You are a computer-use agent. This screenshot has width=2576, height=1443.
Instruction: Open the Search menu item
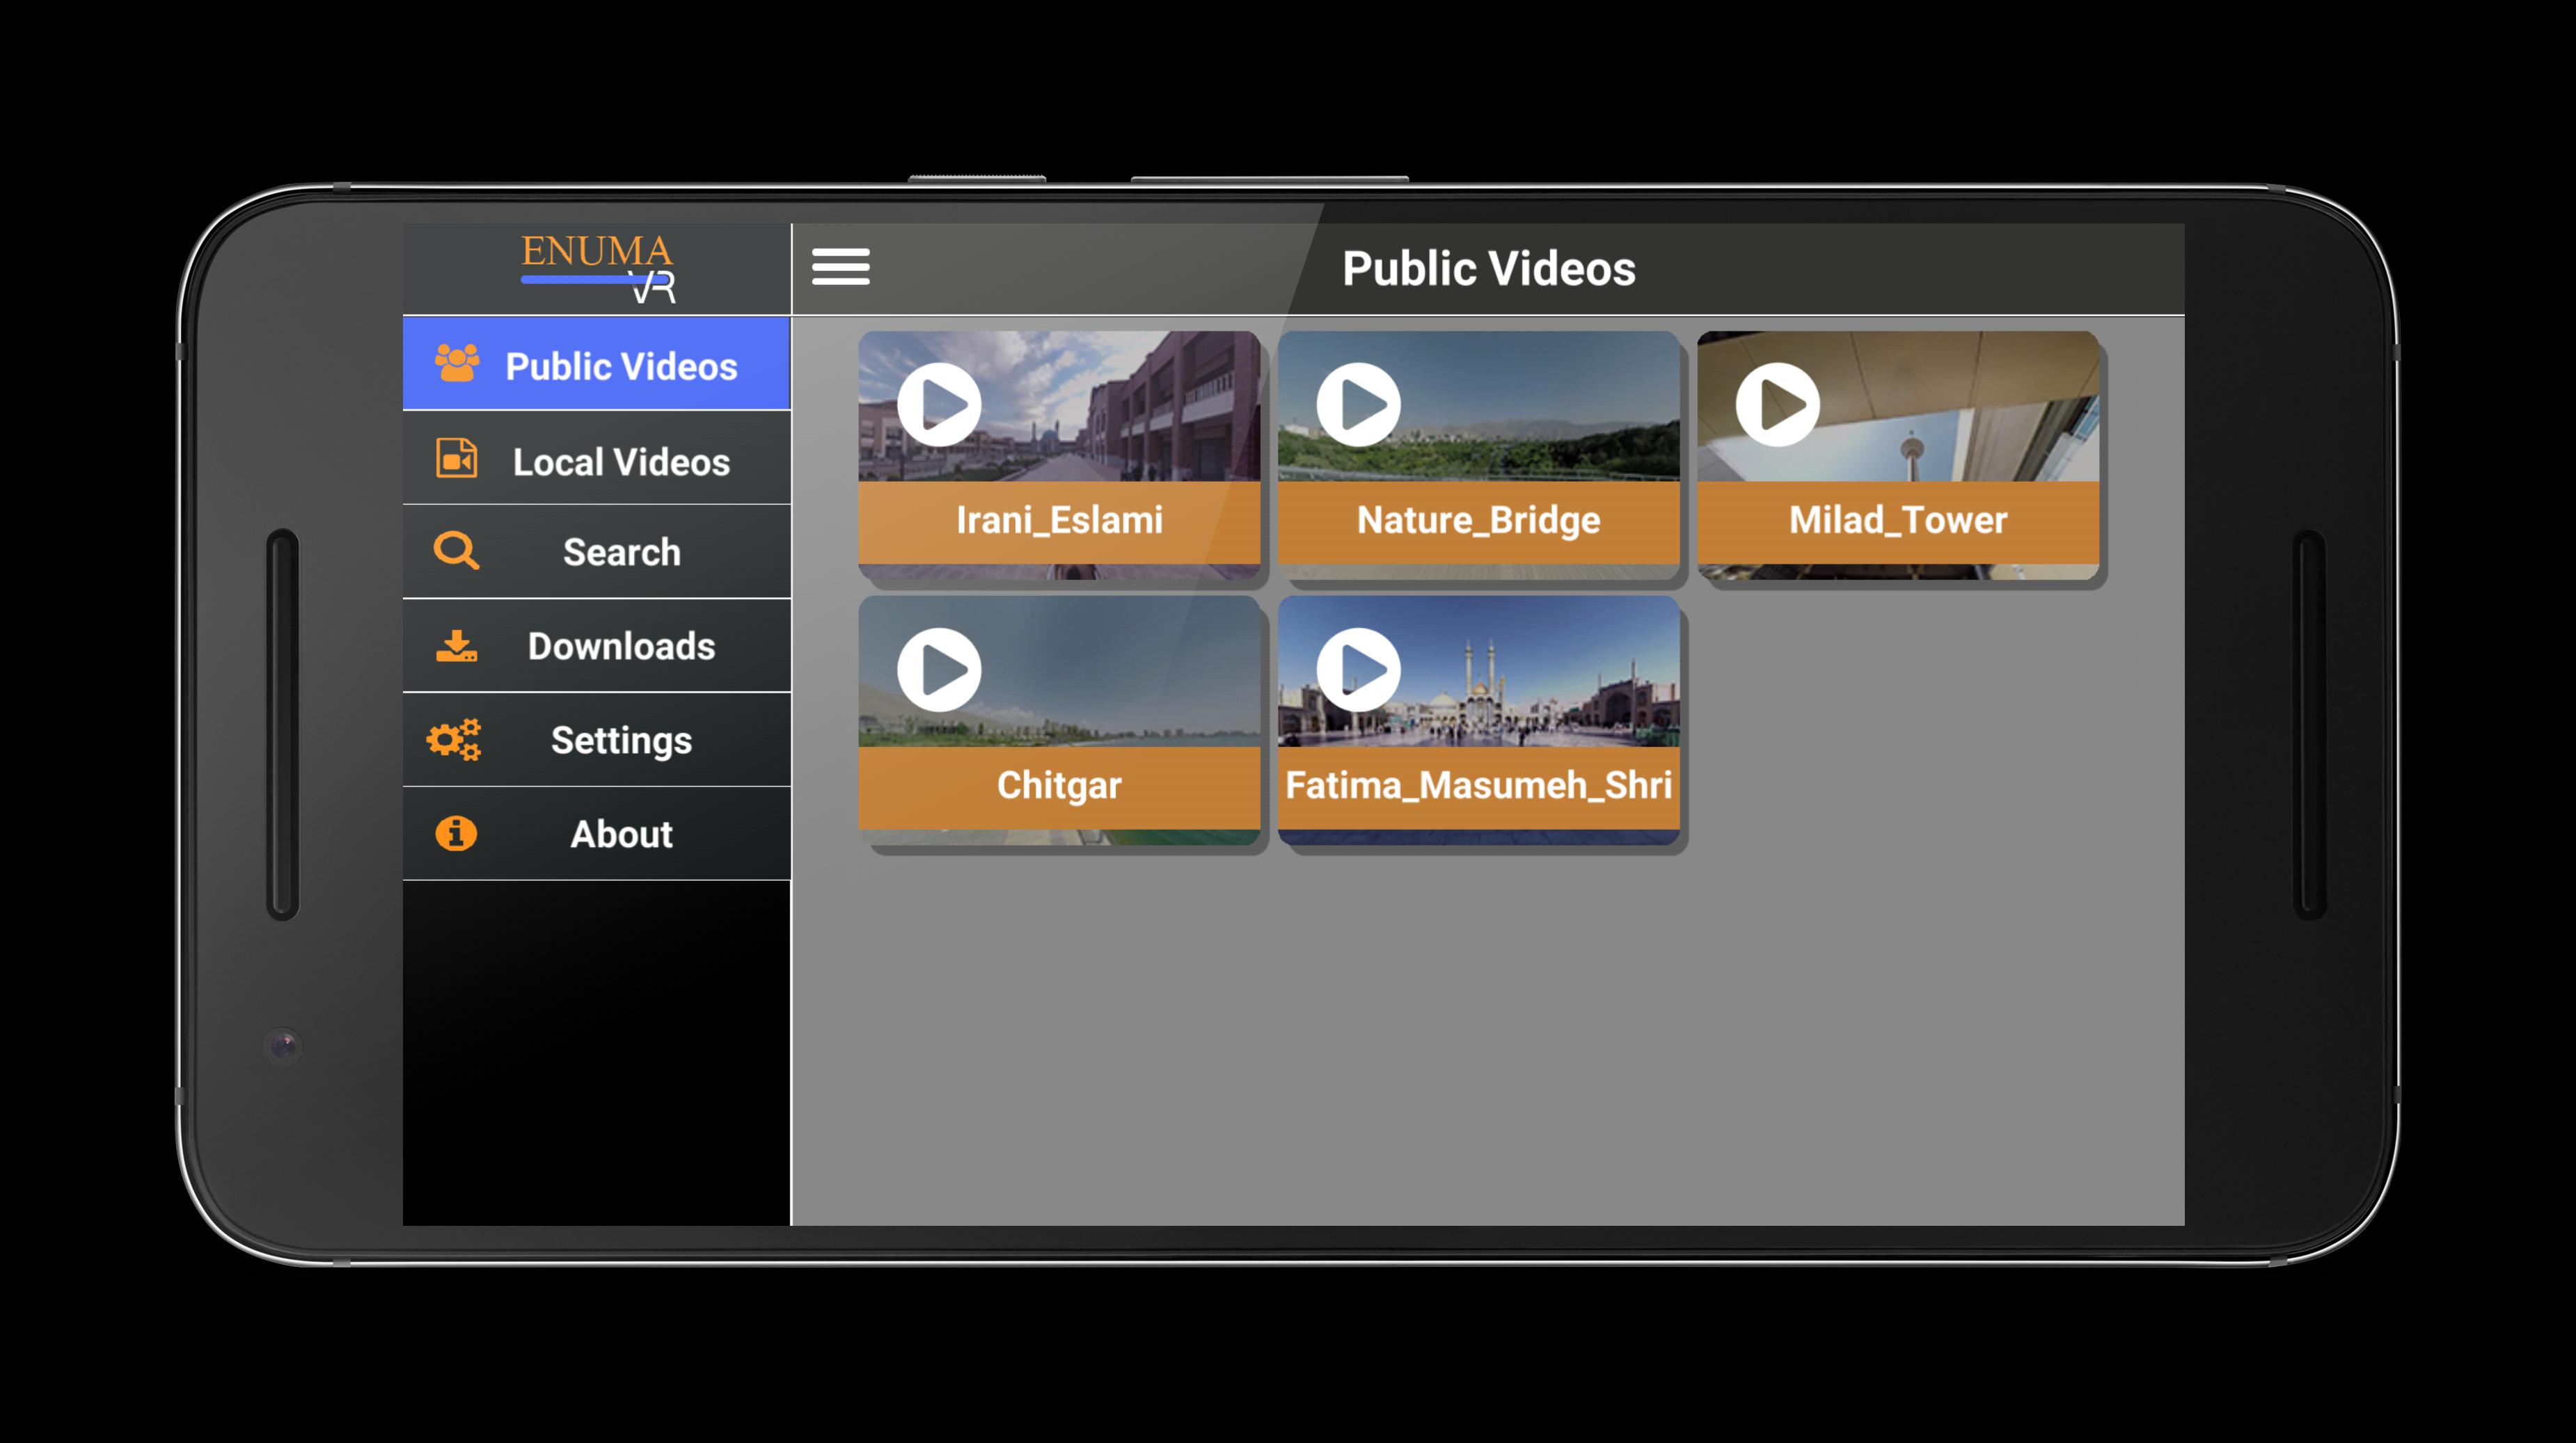[x=597, y=552]
